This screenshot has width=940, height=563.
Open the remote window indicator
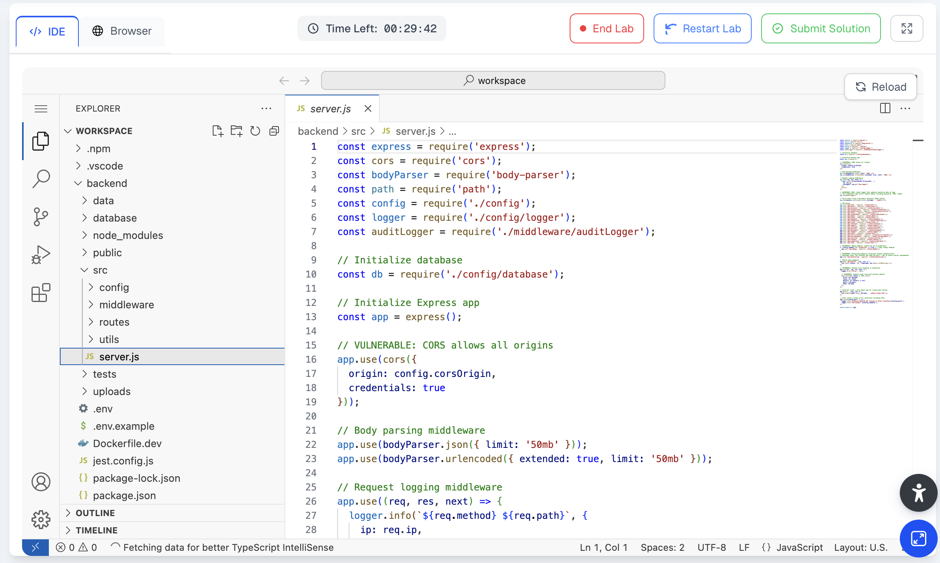[35, 547]
